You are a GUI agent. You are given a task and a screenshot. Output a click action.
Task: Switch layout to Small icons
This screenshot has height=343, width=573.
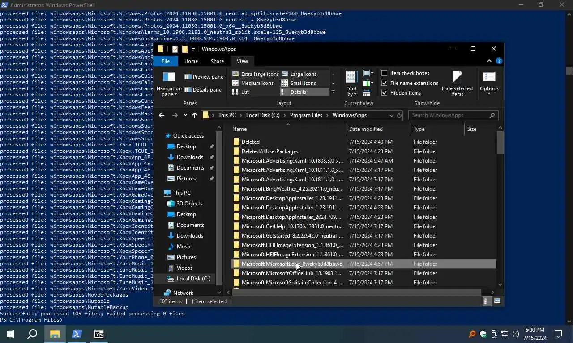(x=299, y=83)
